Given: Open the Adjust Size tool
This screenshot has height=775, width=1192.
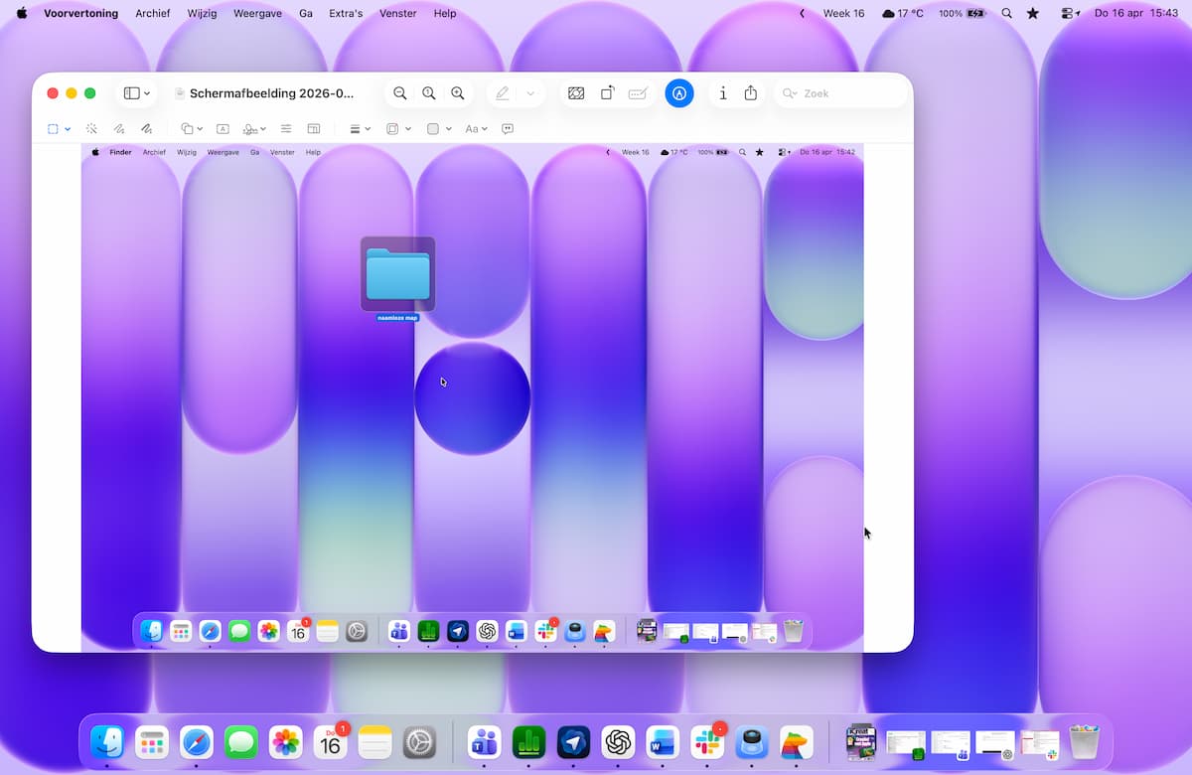Looking at the screenshot, I should click(x=314, y=129).
